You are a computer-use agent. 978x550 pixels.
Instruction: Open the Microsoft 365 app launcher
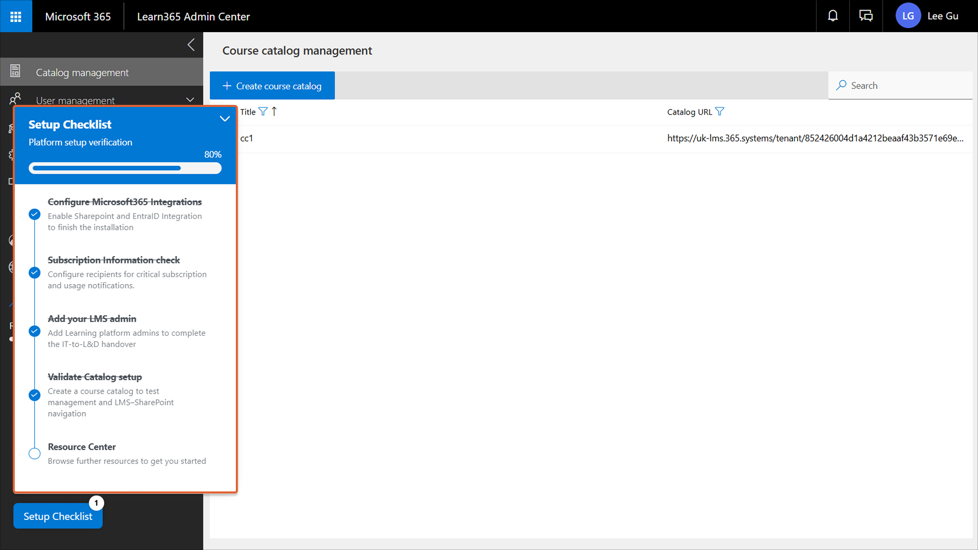[16, 16]
